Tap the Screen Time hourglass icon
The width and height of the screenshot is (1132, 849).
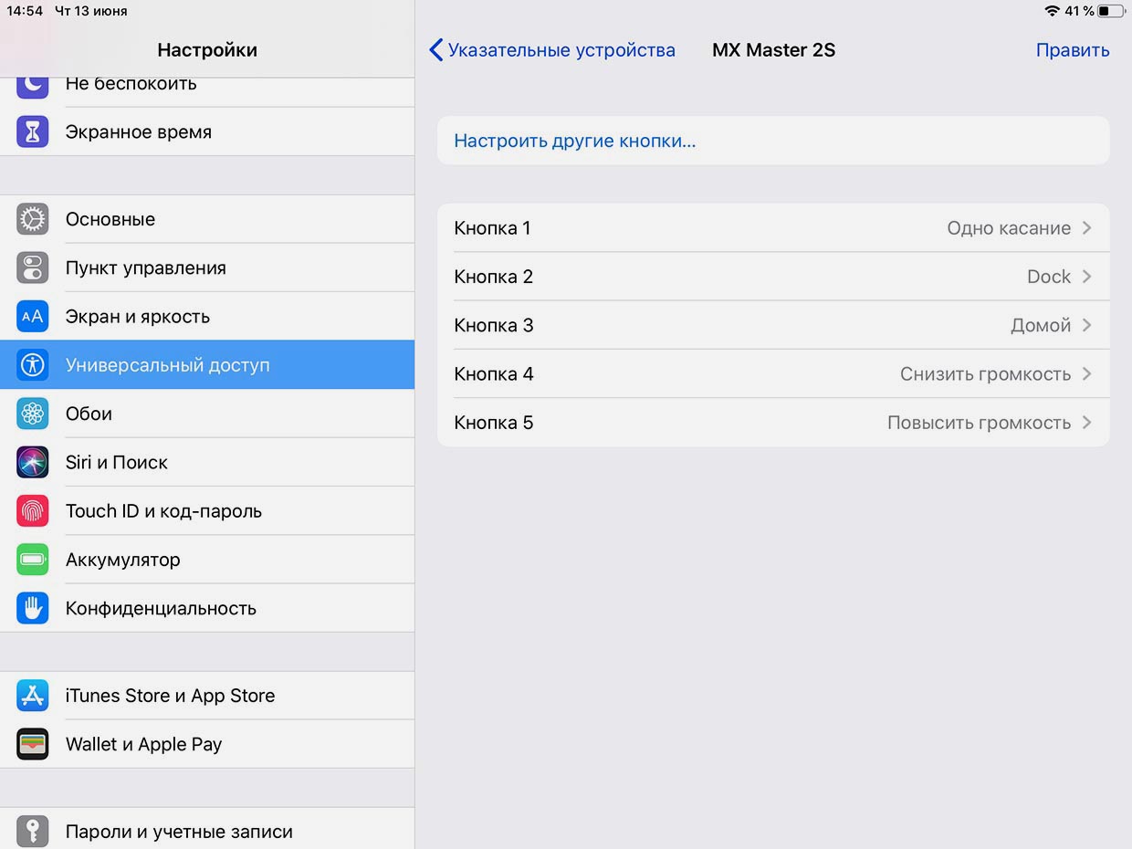[33, 132]
